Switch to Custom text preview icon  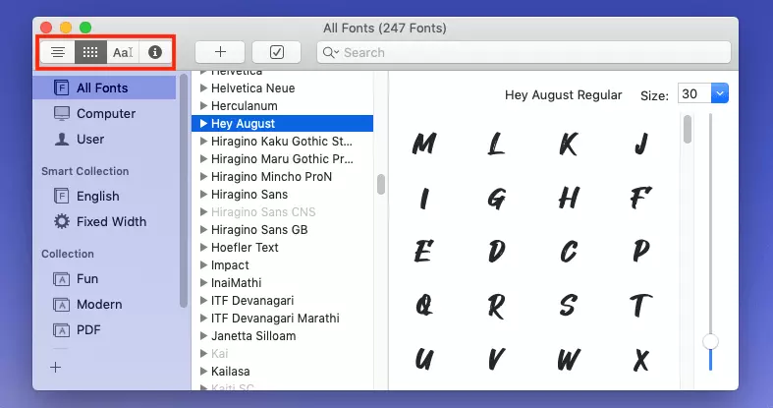122,52
